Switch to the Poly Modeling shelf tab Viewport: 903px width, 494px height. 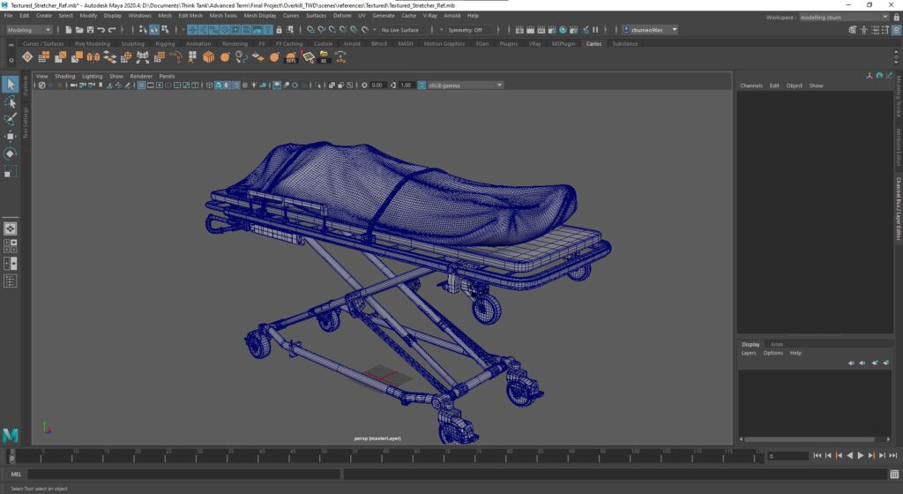coord(93,43)
